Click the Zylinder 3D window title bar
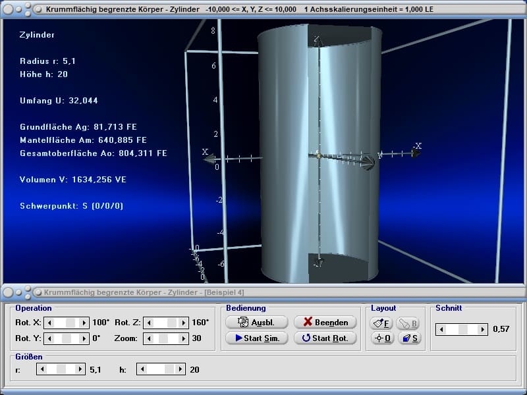The width and height of the screenshot is (527, 395). click(263, 9)
